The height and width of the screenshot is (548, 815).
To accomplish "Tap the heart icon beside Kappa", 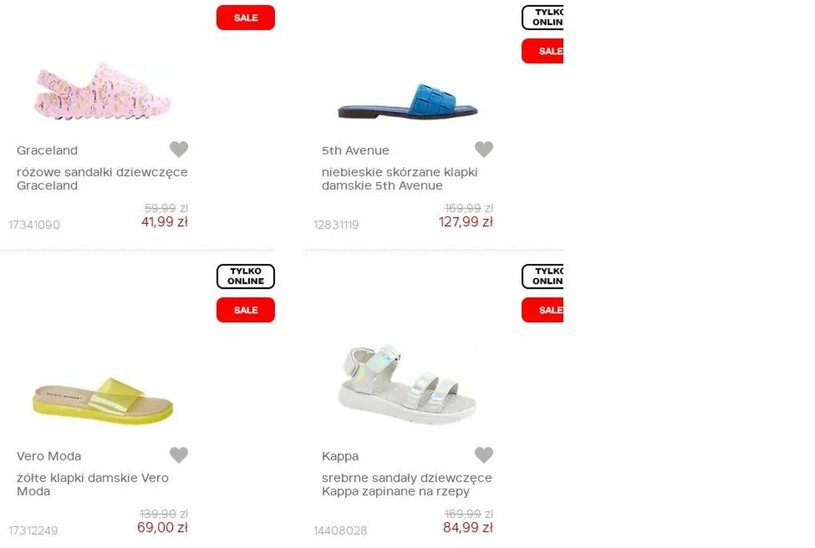I will click(x=484, y=455).
